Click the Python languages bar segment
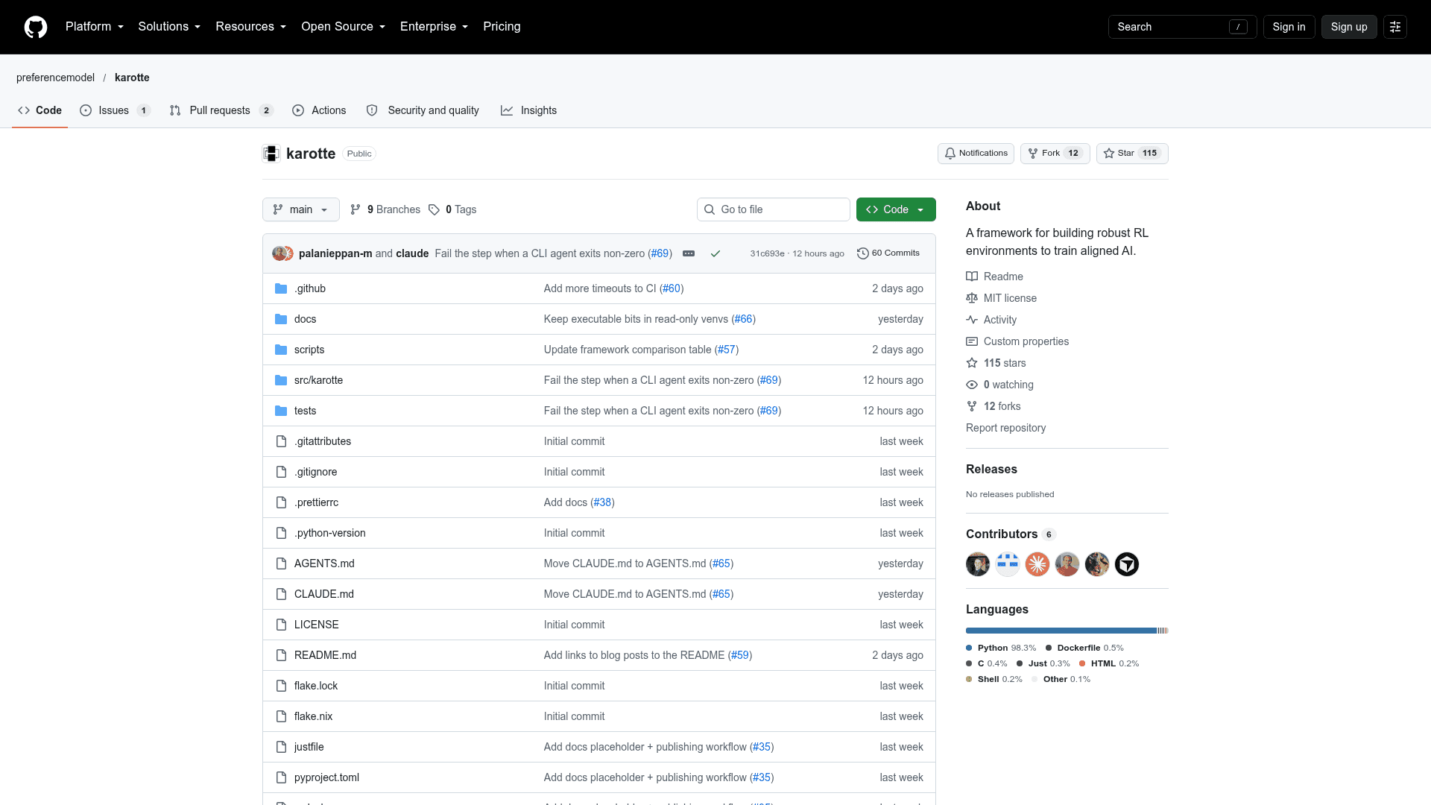 1061,631
